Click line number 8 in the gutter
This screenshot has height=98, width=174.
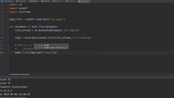[x=2, y=30]
